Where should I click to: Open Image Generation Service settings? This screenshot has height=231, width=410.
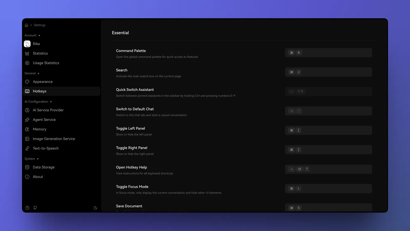pos(54,139)
